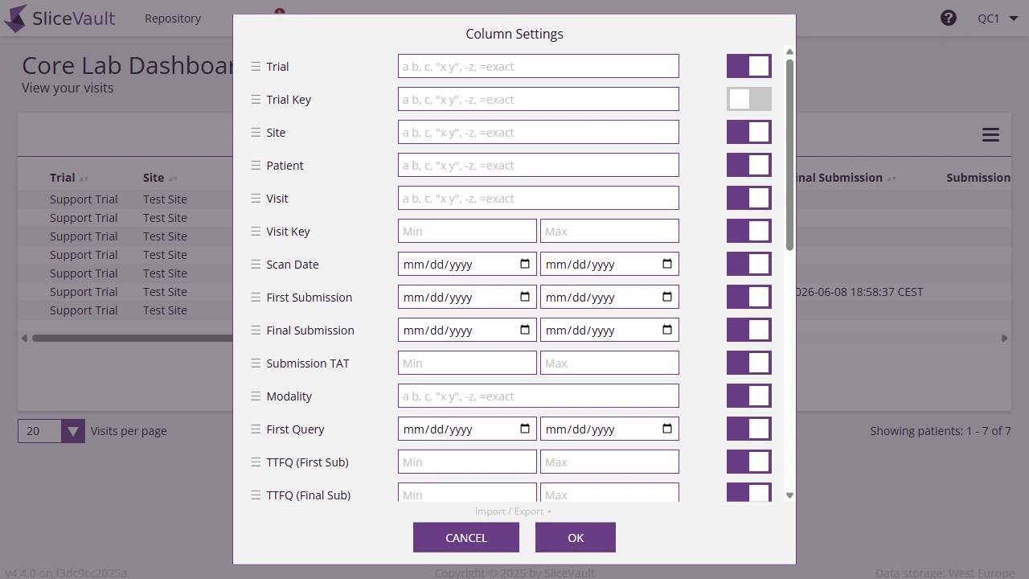
Task: Click the drag handle icon beside Visit Key
Action: pyautogui.click(x=256, y=232)
